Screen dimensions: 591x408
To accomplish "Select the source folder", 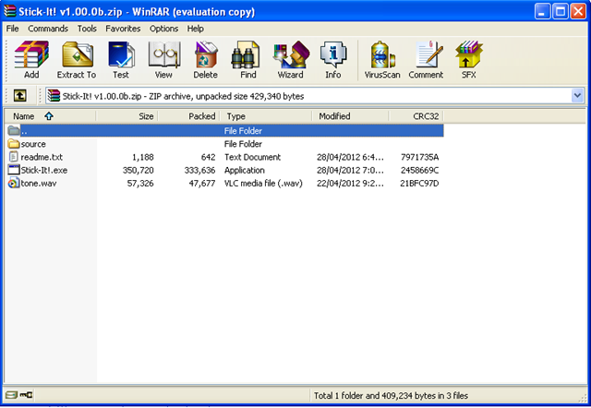I will pyautogui.click(x=33, y=144).
